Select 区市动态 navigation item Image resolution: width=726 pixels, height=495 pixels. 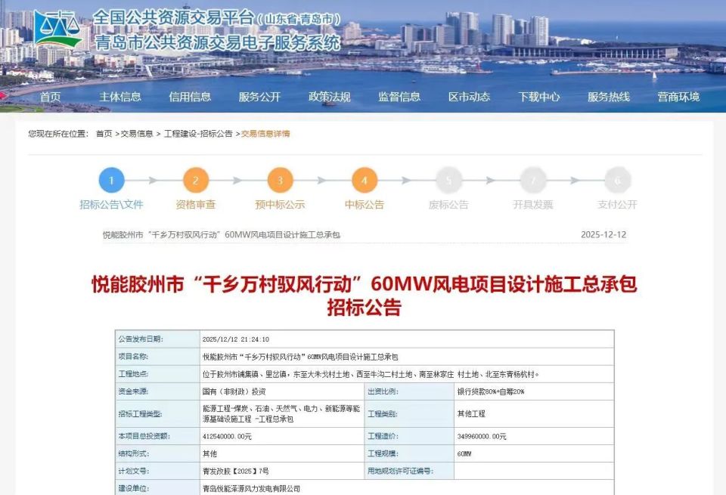pos(469,97)
